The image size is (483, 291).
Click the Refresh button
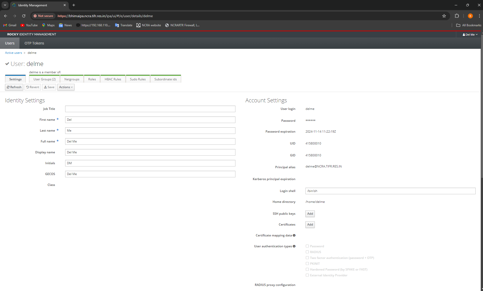(14, 87)
